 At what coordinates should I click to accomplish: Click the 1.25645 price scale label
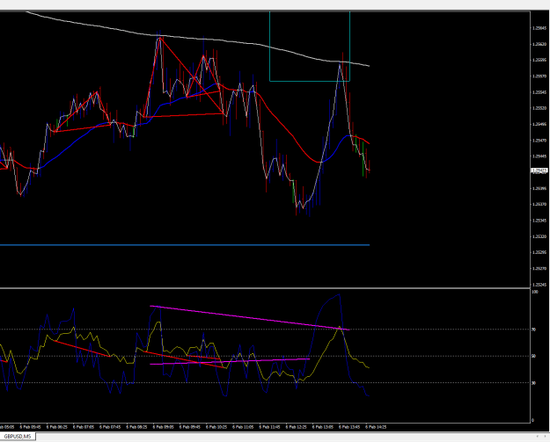click(539, 28)
